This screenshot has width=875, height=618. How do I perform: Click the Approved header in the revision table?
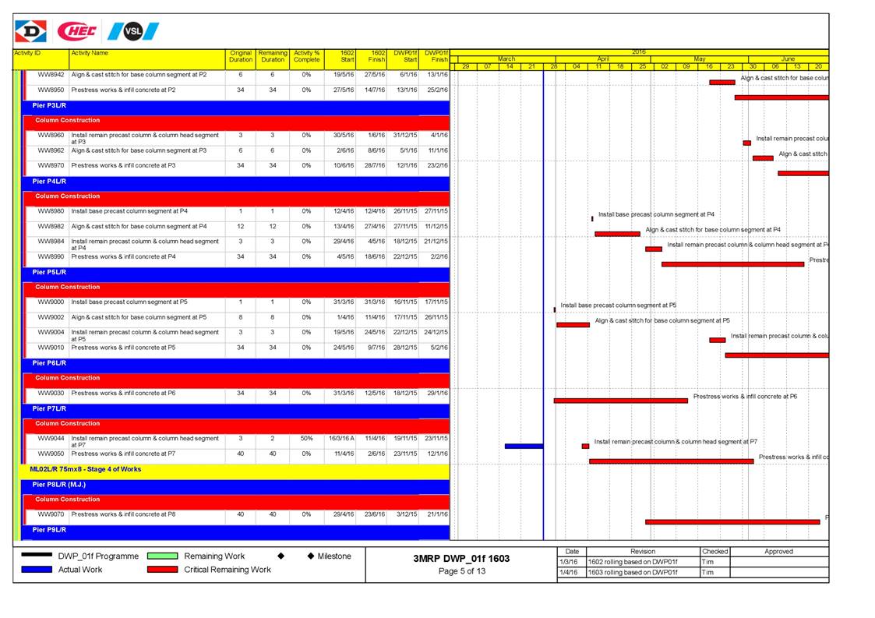pos(779,552)
